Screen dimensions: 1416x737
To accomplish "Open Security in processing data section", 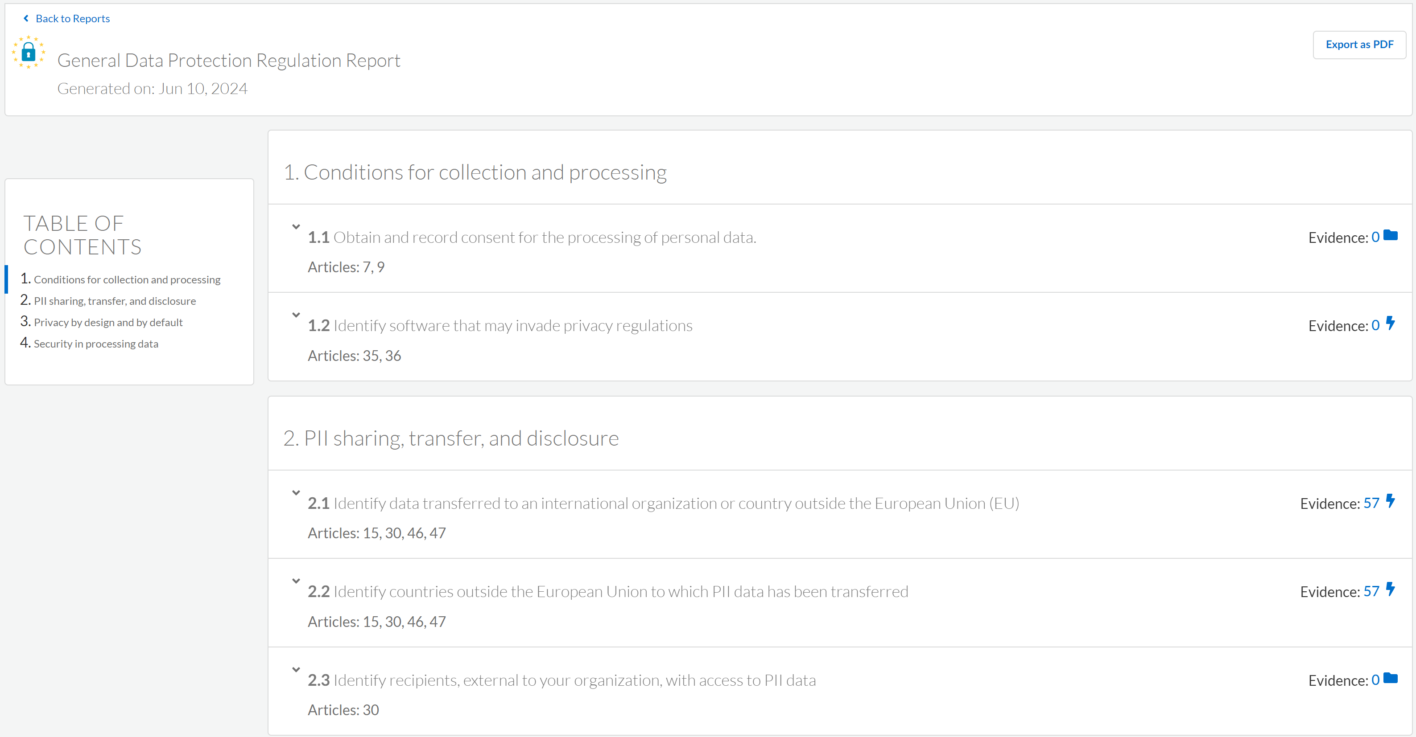I will pos(95,344).
